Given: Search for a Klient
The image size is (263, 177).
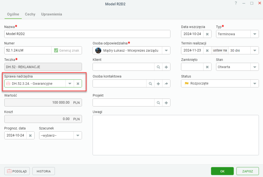Looking at the screenshot, I should tap(158, 67).
